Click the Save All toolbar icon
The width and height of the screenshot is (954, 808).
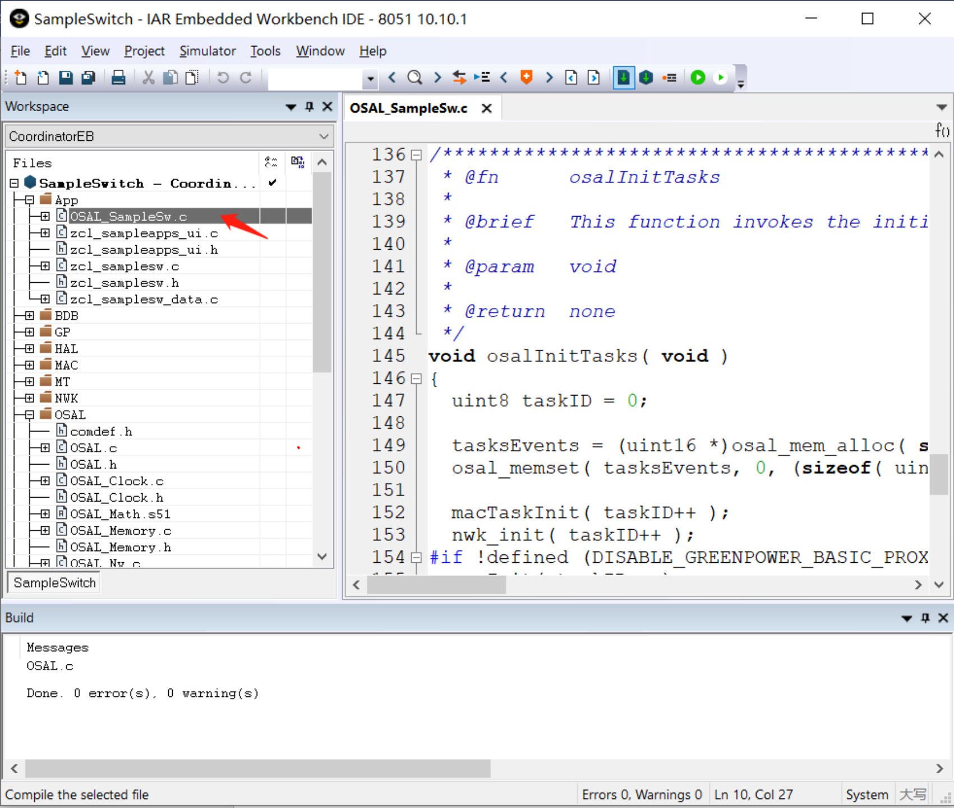[x=89, y=77]
